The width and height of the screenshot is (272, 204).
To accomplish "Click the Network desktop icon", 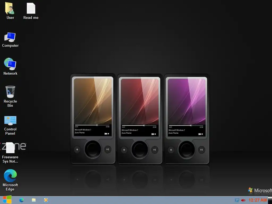I will [10, 66].
